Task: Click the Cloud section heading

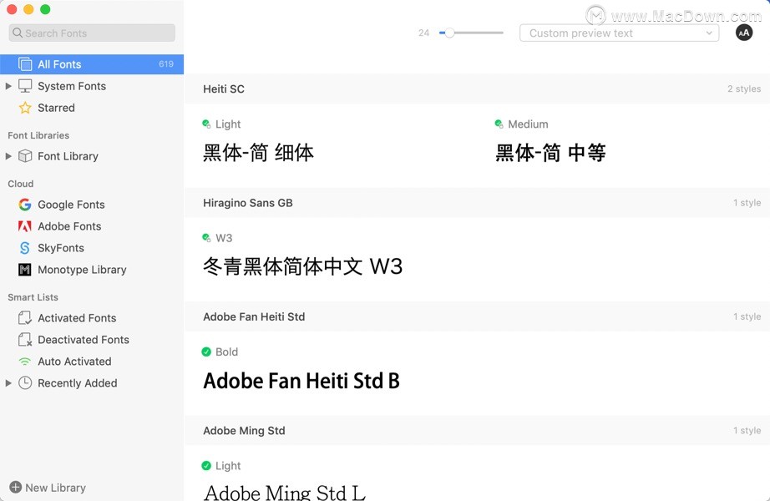Action: pyautogui.click(x=21, y=184)
